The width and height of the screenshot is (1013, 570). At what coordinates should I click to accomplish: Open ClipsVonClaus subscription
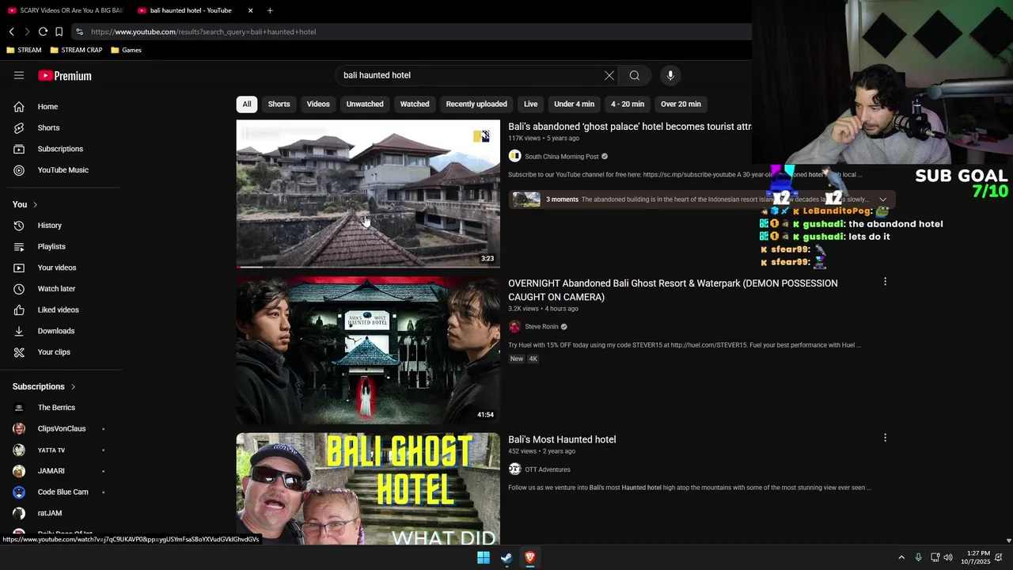(61, 429)
